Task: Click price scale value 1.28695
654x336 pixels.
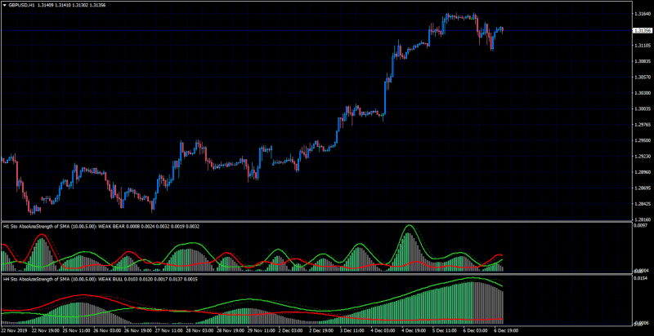Action: [642, 188]
